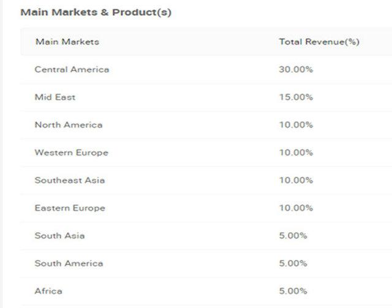Viewport: 392px width, 308px height.
Task: Select the Western Europe market entry
Action: click(x=72, y=152)
